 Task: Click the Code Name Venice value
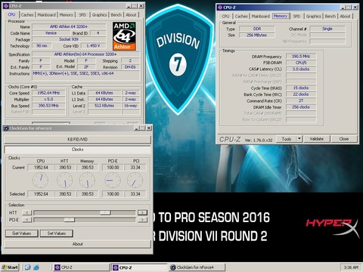click(x=51, y=33)
